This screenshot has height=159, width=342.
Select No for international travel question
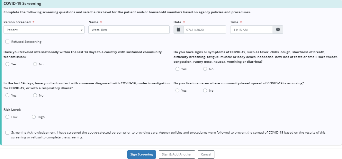tap(35, 64)
